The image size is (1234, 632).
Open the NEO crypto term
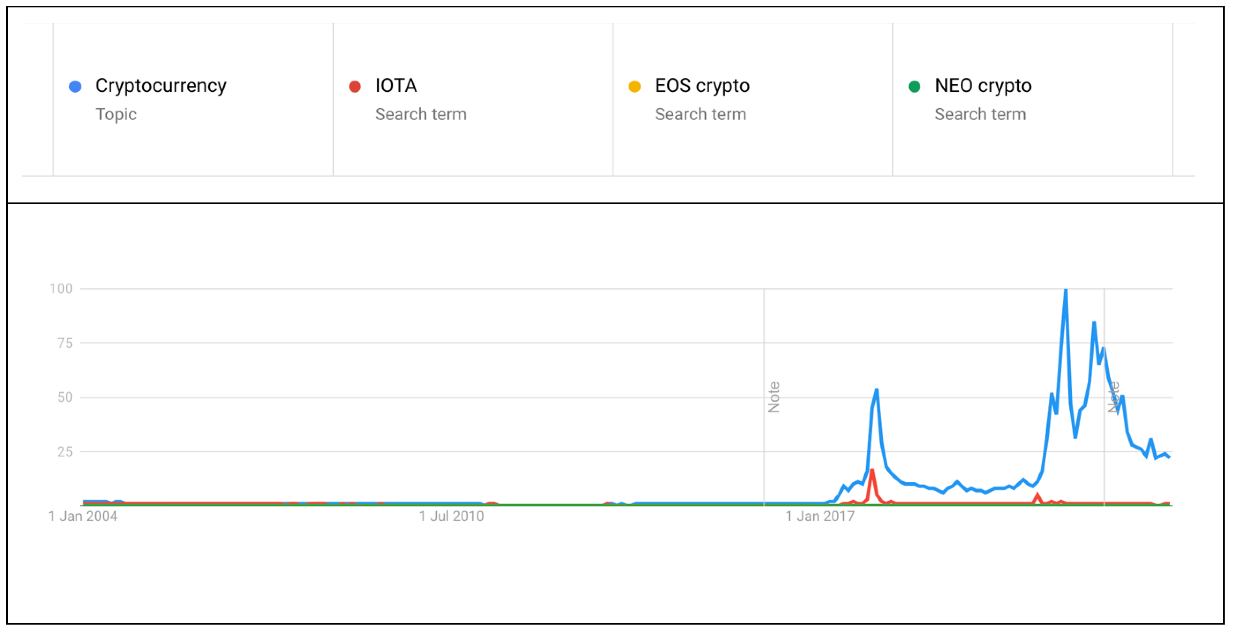[x=983, y=86]
